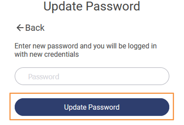Screen dimensions: 184x125
Task: Place cursor in the Password entry box
Action: click(92, 76)
